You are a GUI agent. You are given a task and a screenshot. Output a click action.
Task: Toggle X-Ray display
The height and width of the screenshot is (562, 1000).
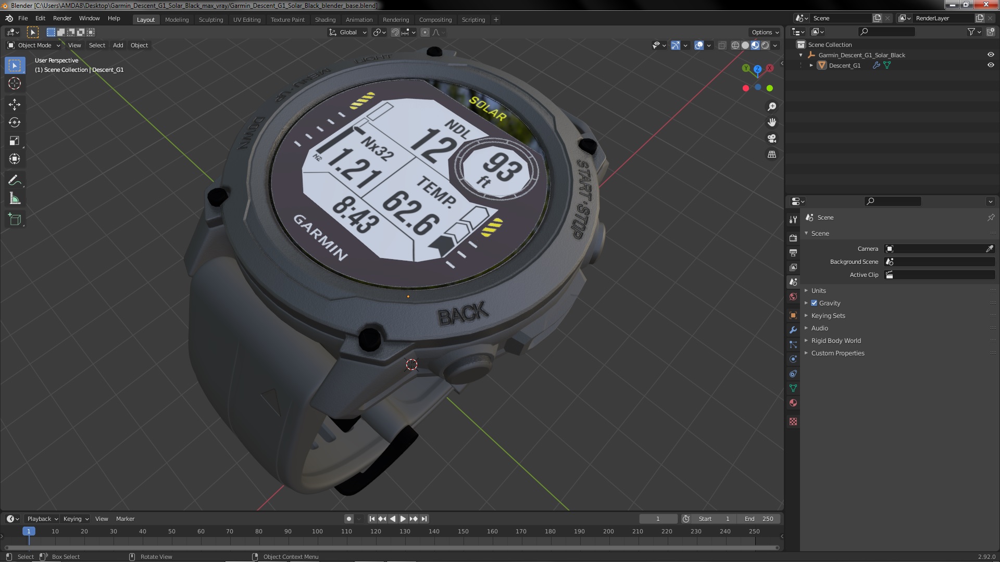[x=722, y=45]
